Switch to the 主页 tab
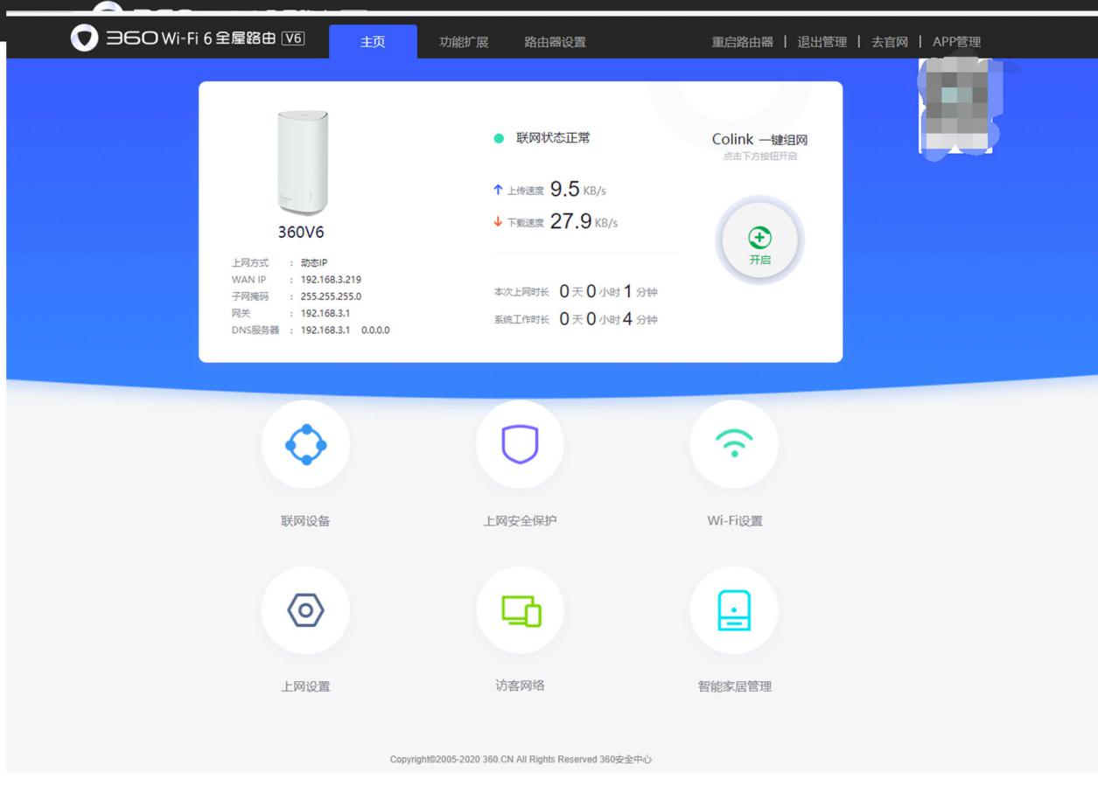 [x=374, y=40]
